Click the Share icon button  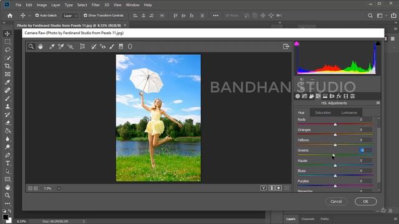[x=393, y=16]
